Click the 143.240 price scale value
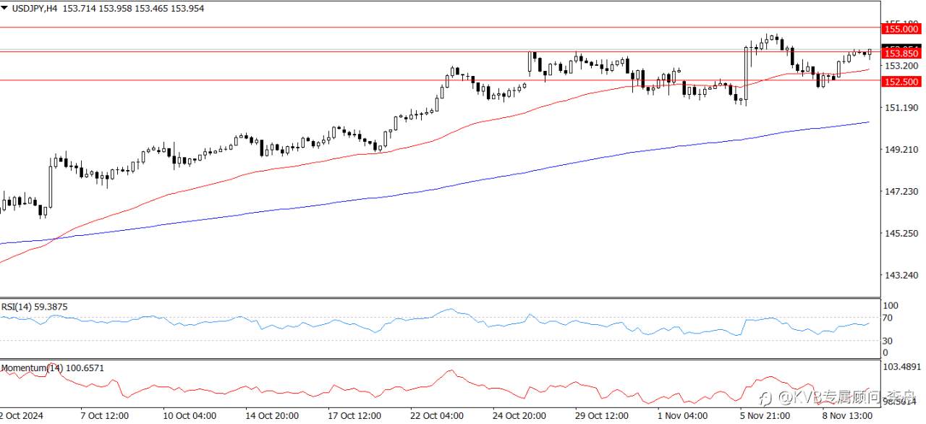 901,276
